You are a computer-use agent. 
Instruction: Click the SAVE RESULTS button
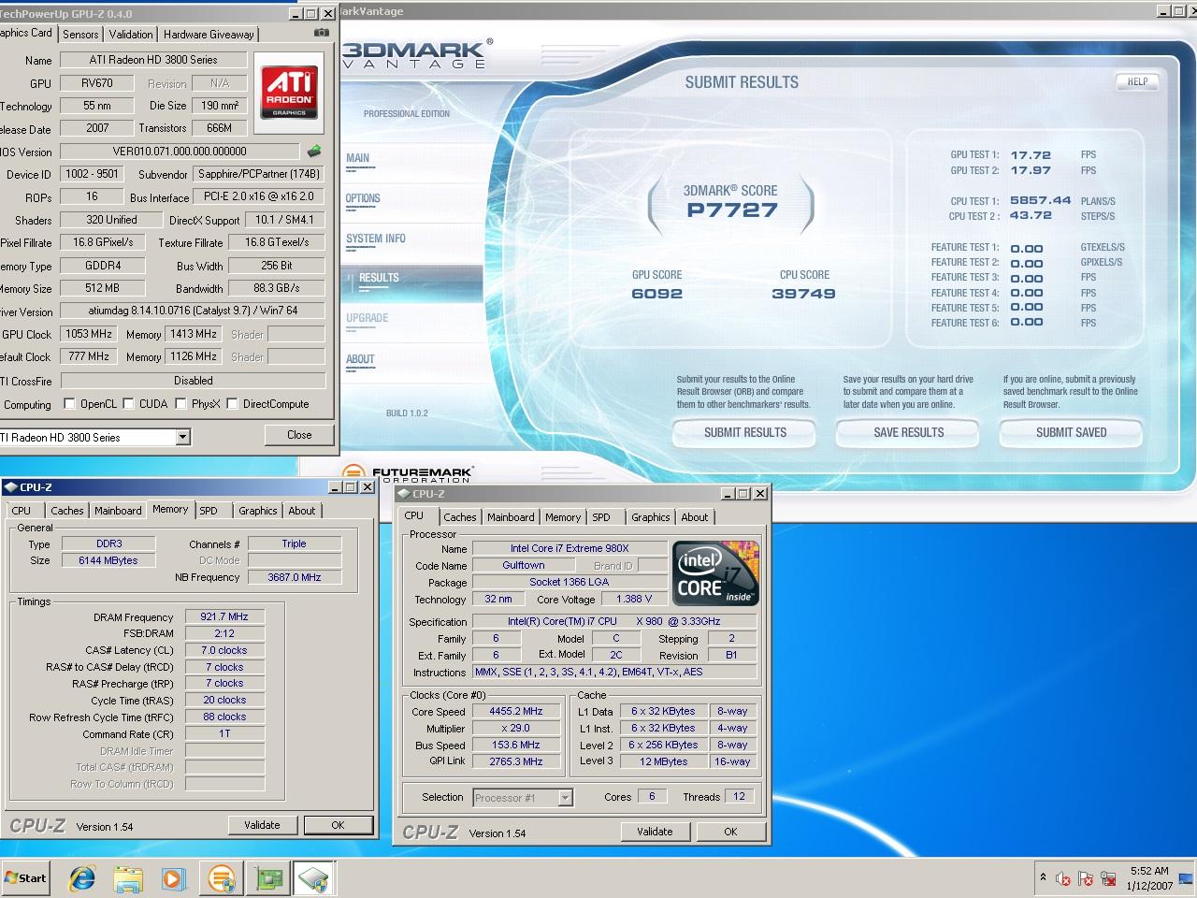tap(908, 433)
